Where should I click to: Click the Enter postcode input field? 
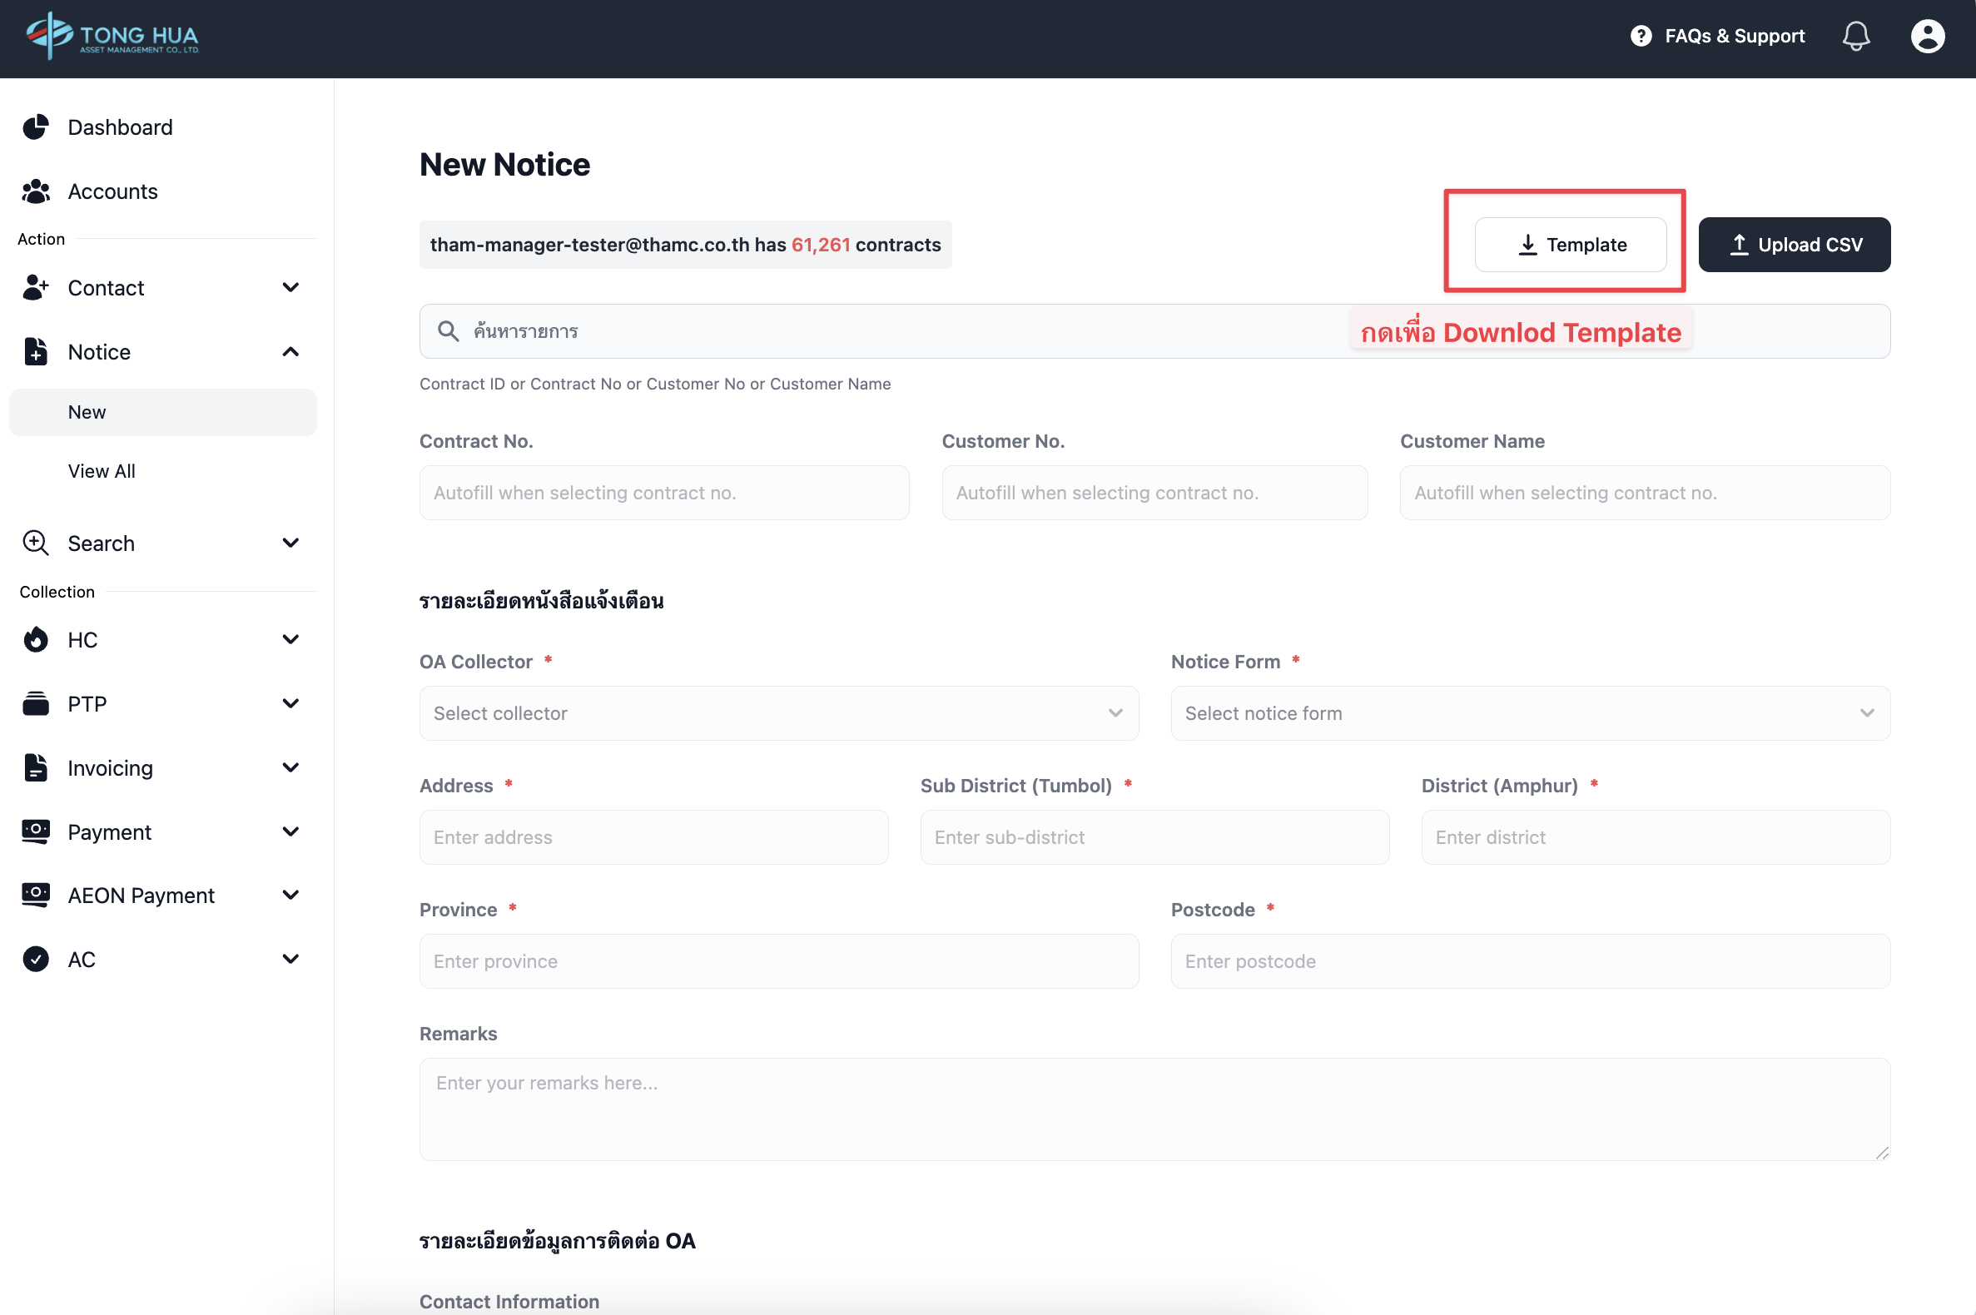click(x=1530, y=961)
